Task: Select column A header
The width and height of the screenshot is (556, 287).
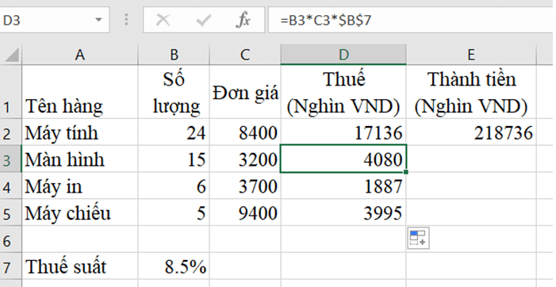Action: [80, 55]
